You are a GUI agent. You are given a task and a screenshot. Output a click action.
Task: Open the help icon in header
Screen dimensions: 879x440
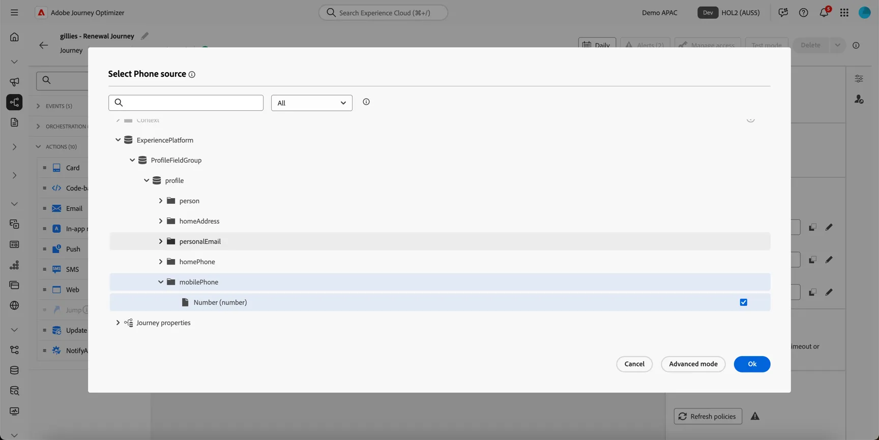point(803,13)
